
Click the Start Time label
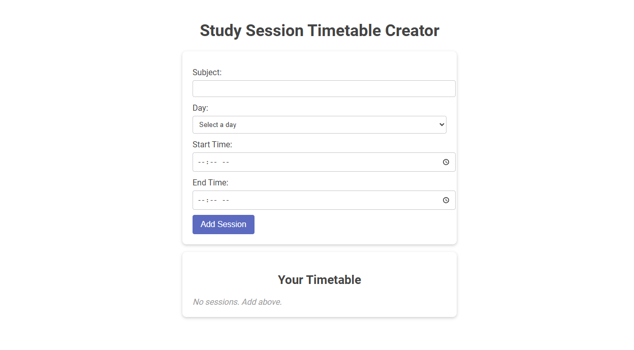point(212,144)
